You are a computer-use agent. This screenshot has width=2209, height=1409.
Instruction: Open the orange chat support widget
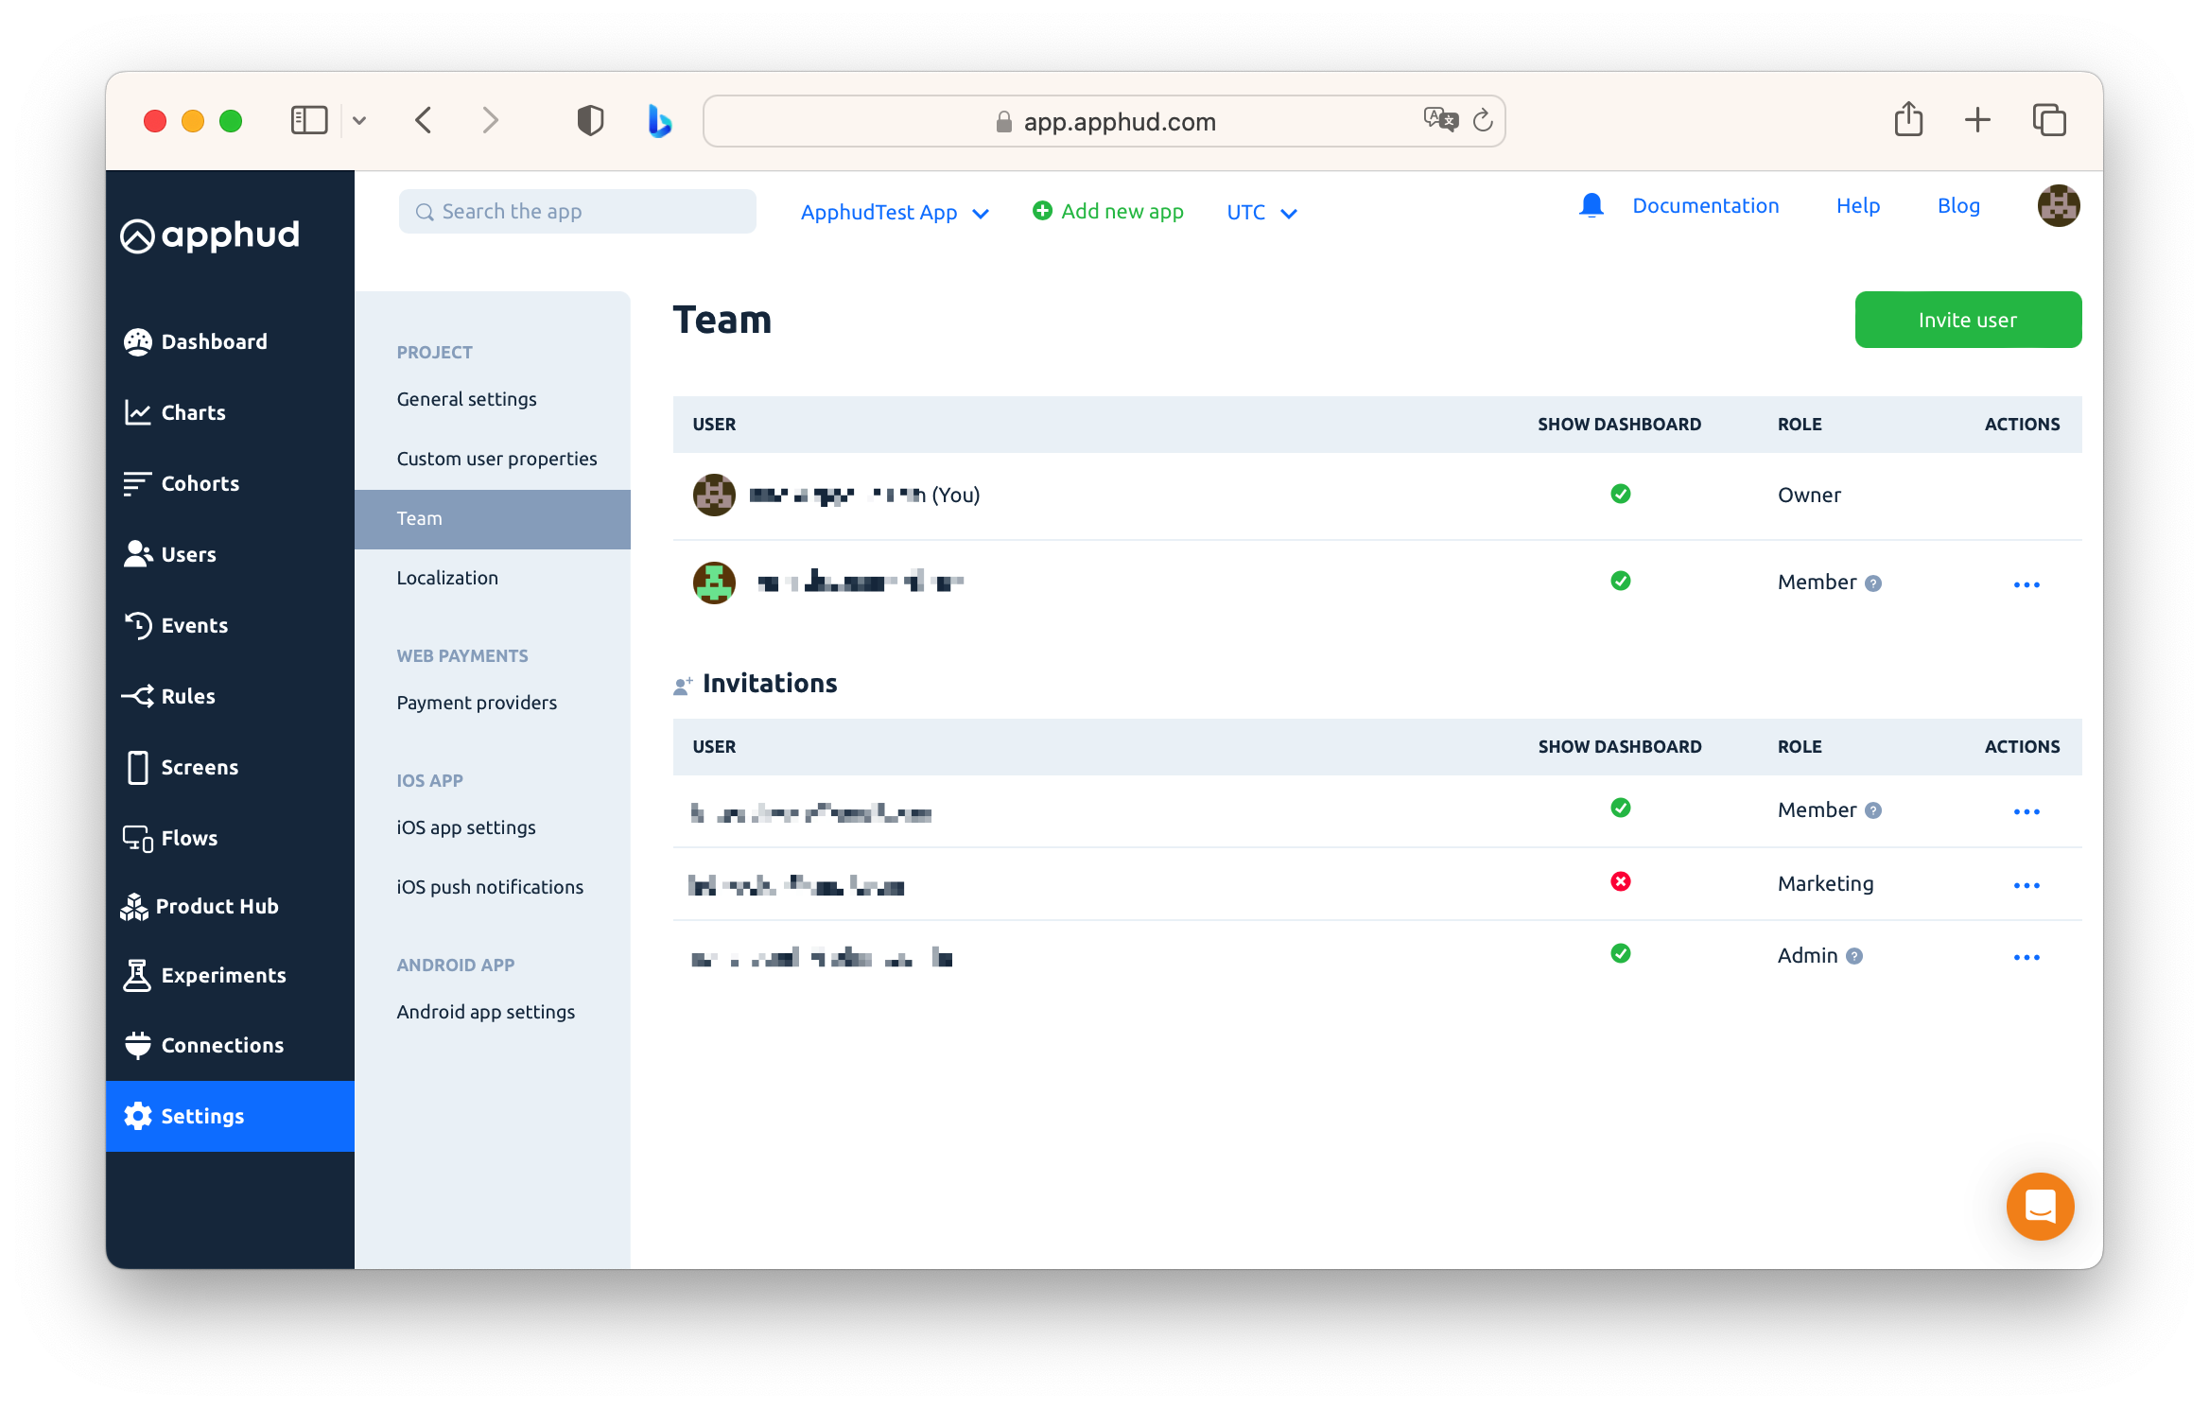click(x=2040, y=1206)
